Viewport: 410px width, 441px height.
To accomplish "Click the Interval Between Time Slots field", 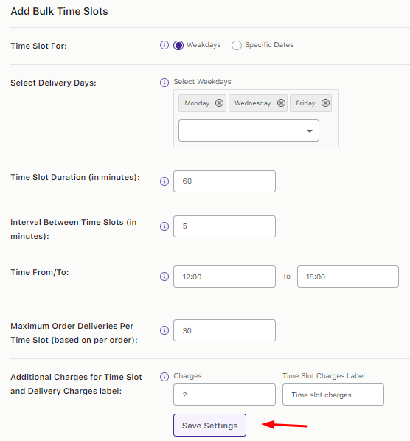I will tap(224, 226).
